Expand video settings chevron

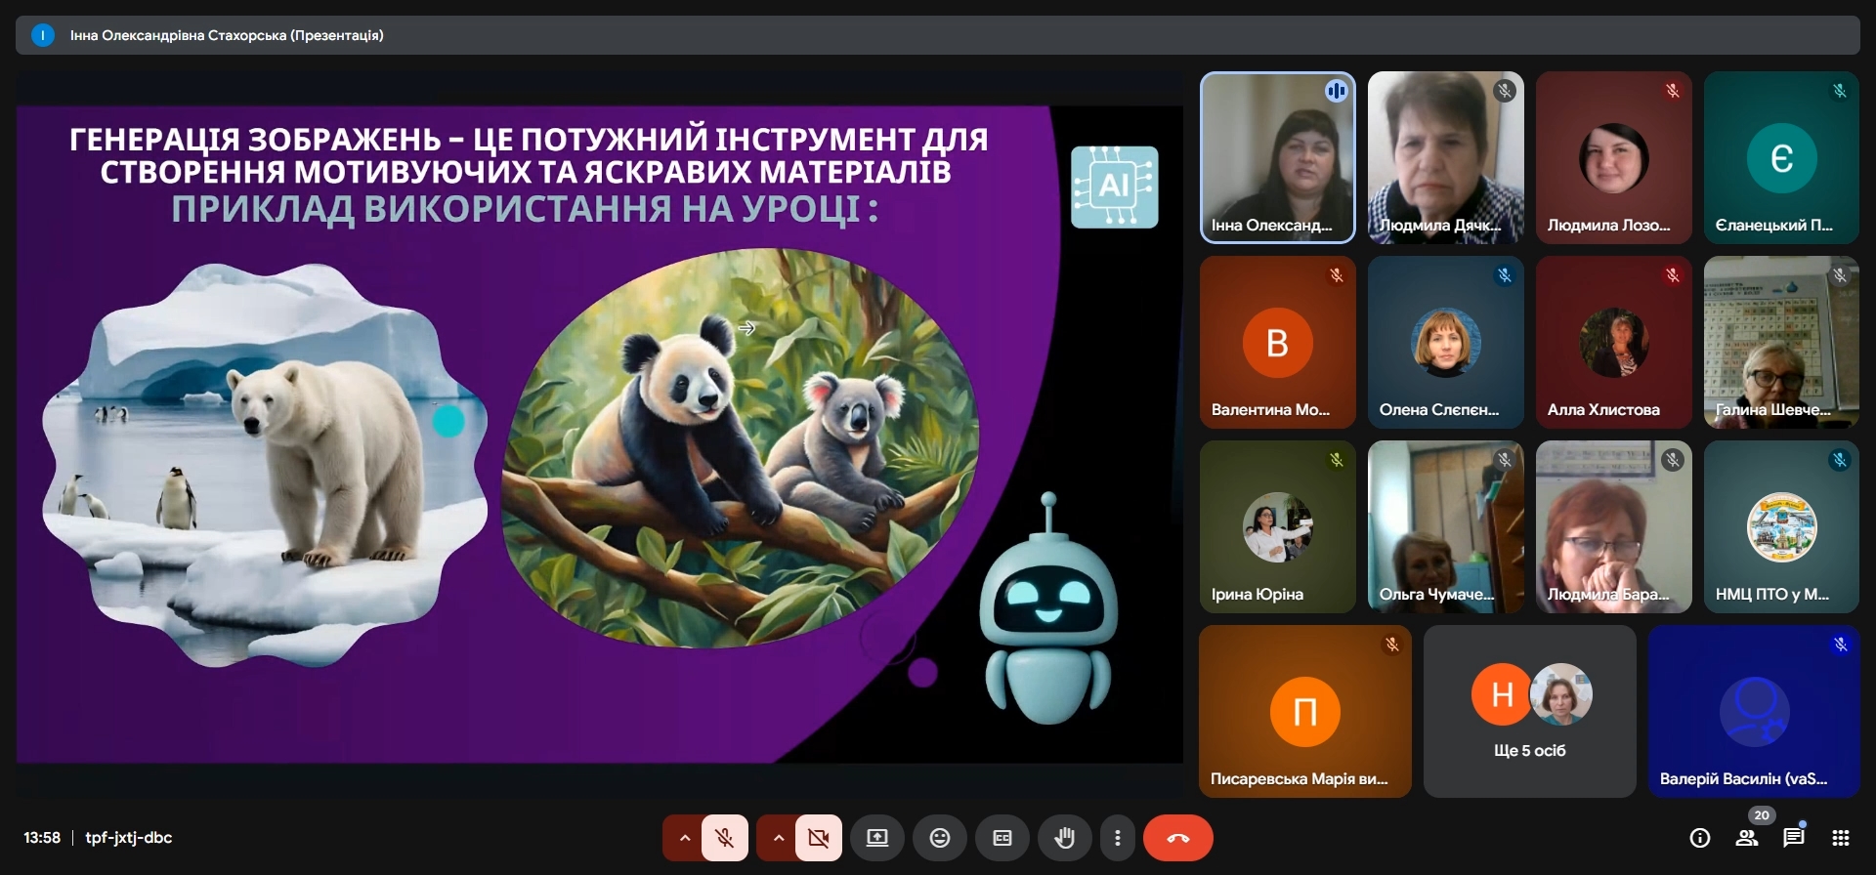click(778, 838)
